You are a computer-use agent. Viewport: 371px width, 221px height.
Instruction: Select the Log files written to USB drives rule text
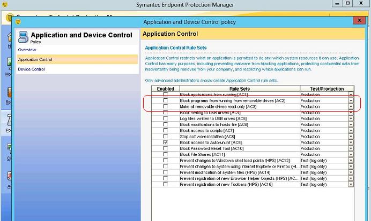point(213,119)
